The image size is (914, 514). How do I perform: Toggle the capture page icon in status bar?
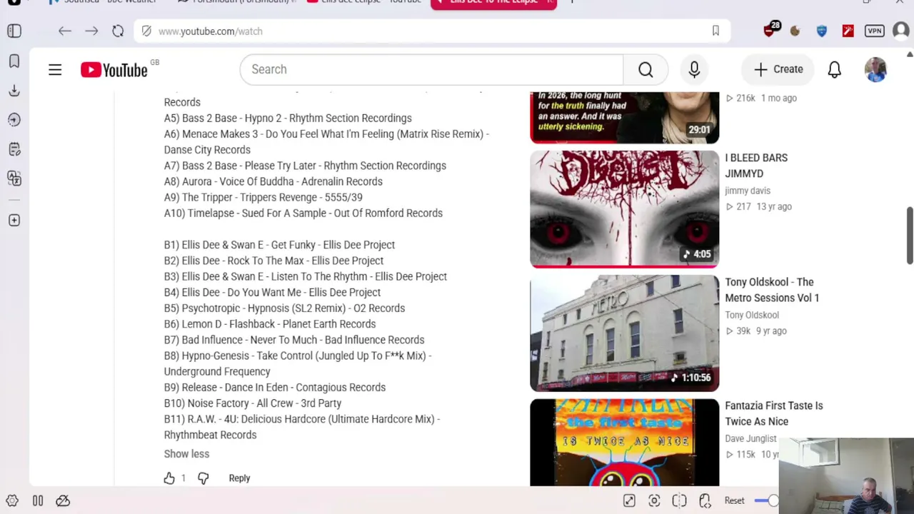point(629,501)
